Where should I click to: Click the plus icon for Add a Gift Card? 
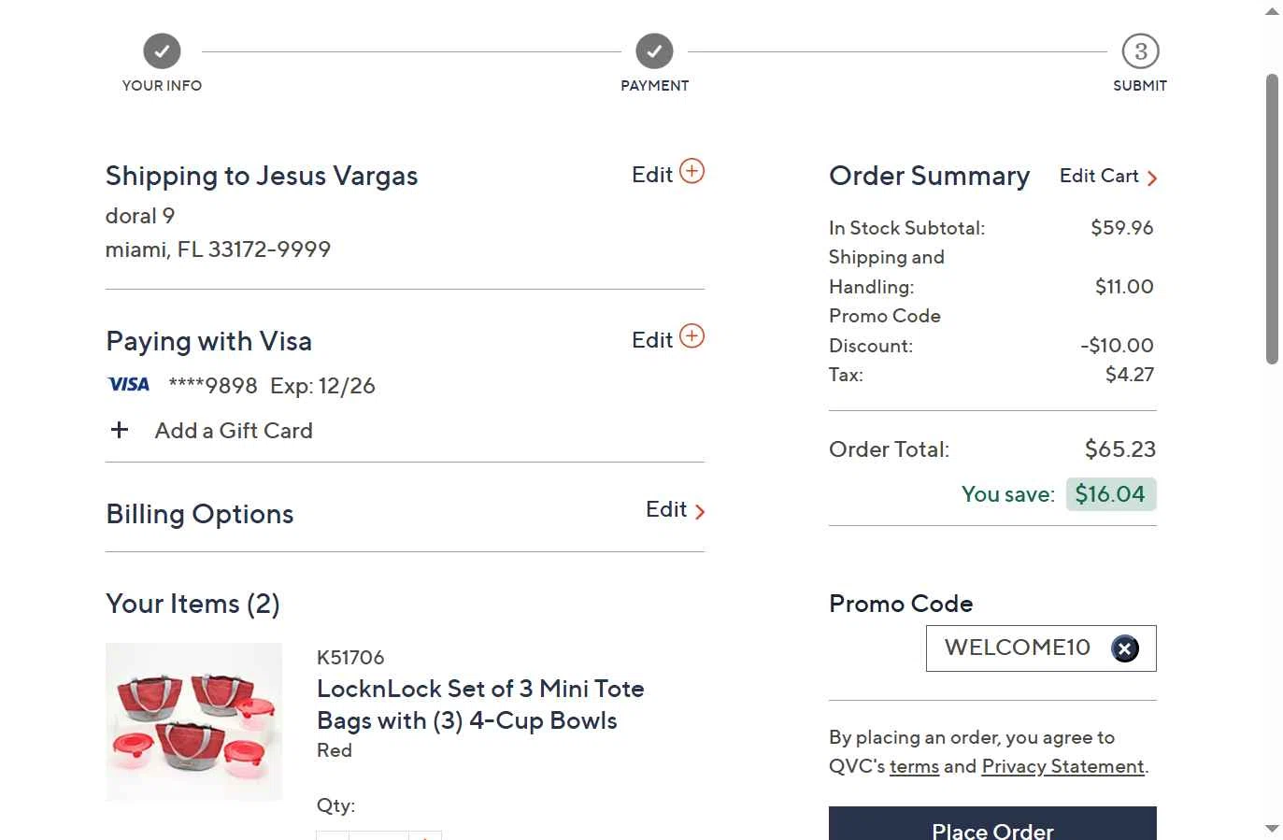coord(120,430)
